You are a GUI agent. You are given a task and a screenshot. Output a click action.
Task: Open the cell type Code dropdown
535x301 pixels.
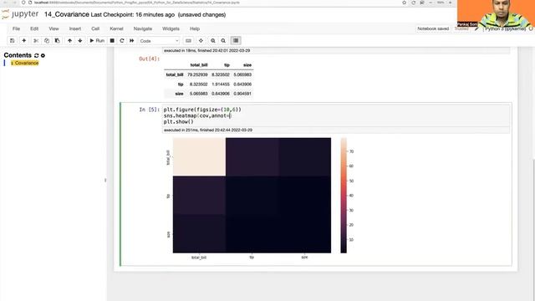click(159, 41)
